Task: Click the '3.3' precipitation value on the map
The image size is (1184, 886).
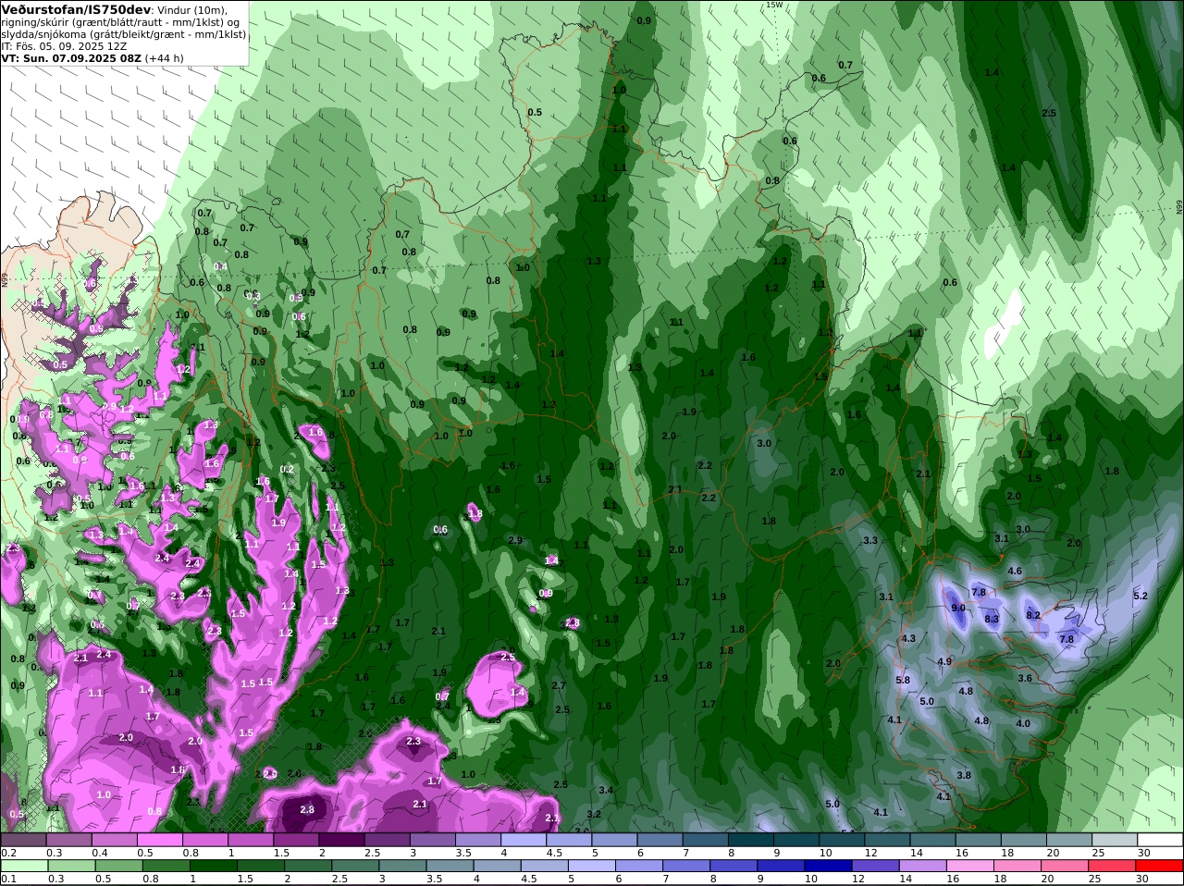Action: click(x=870, y=540)
